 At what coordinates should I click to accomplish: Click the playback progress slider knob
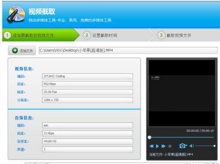[150, 137]
